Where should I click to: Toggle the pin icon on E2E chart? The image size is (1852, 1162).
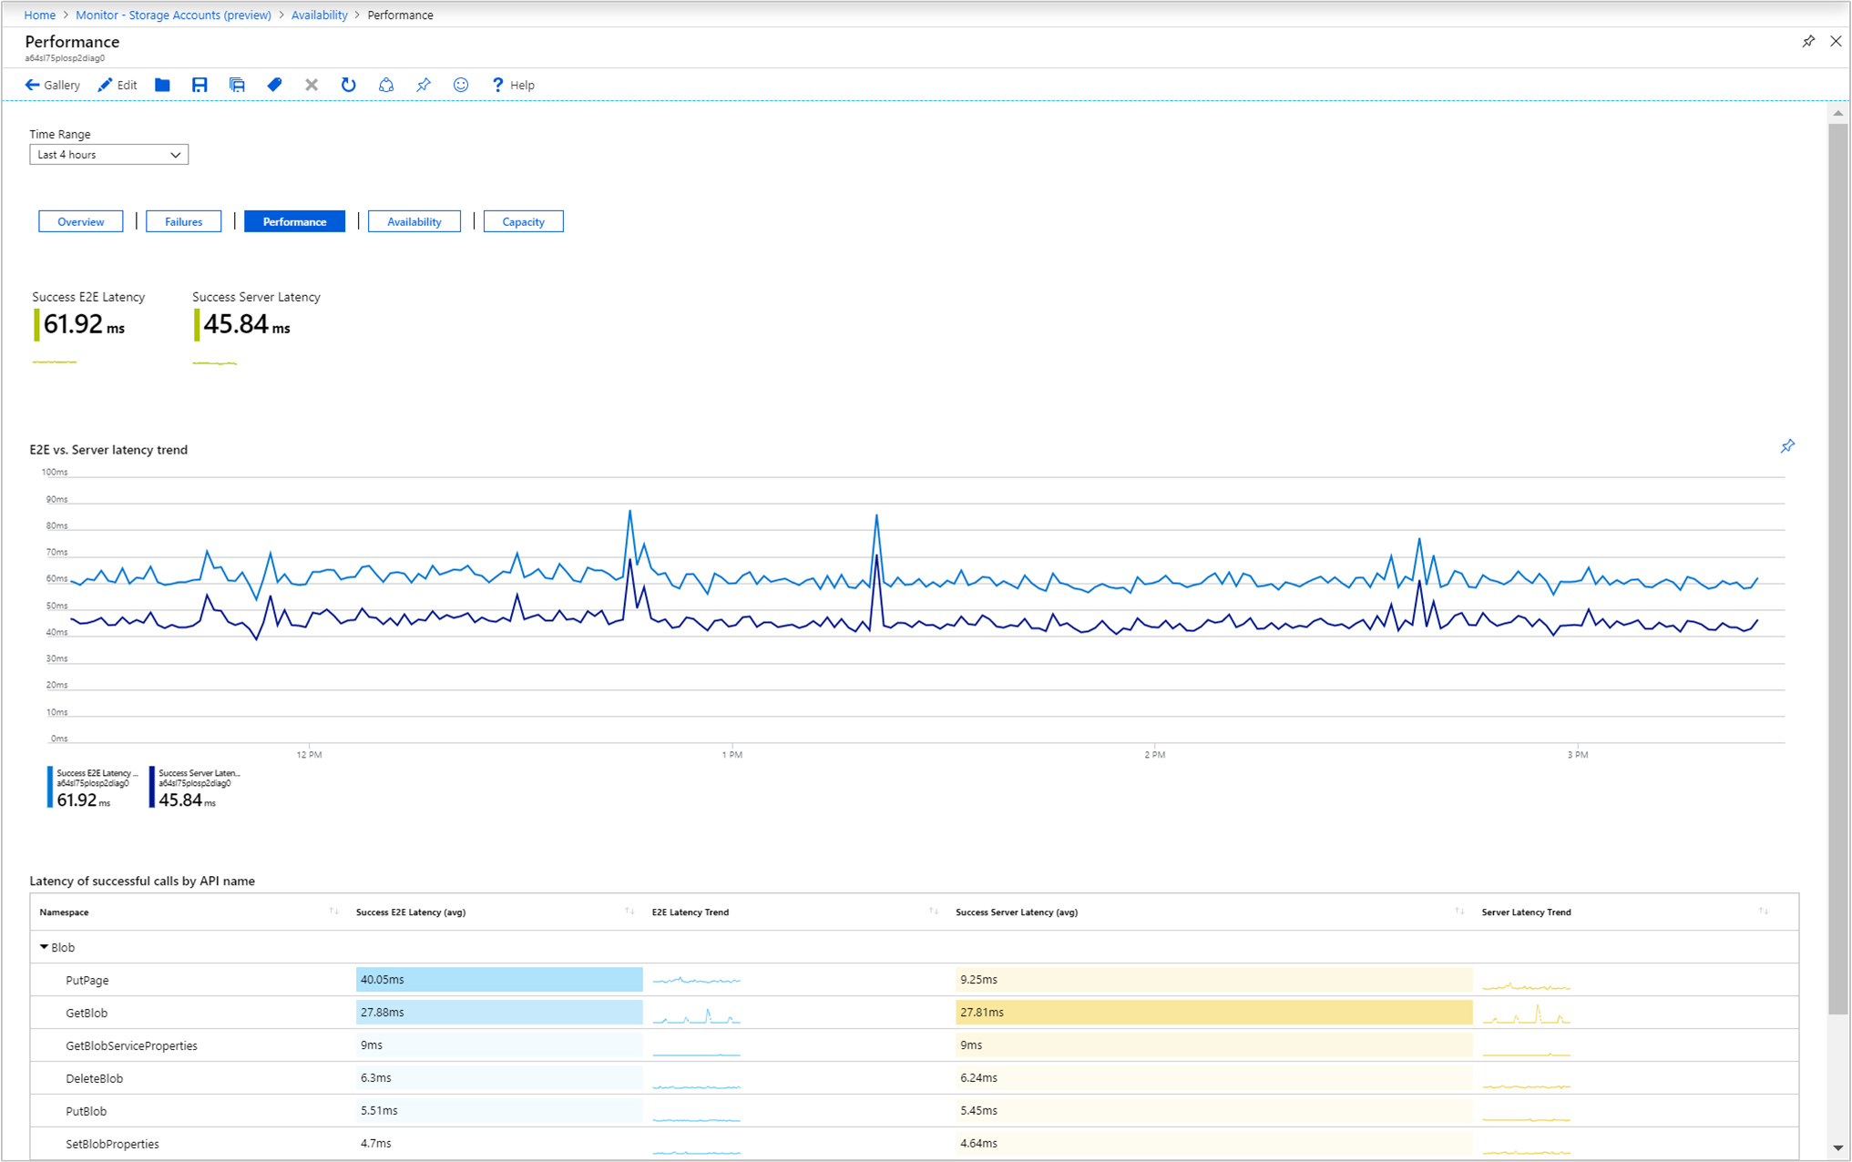1787,444
